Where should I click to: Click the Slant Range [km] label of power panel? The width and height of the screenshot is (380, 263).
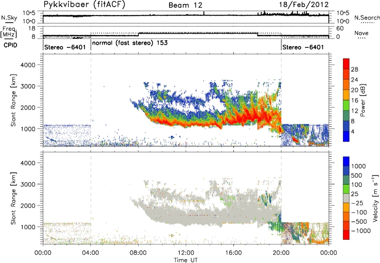click(13, 100)
